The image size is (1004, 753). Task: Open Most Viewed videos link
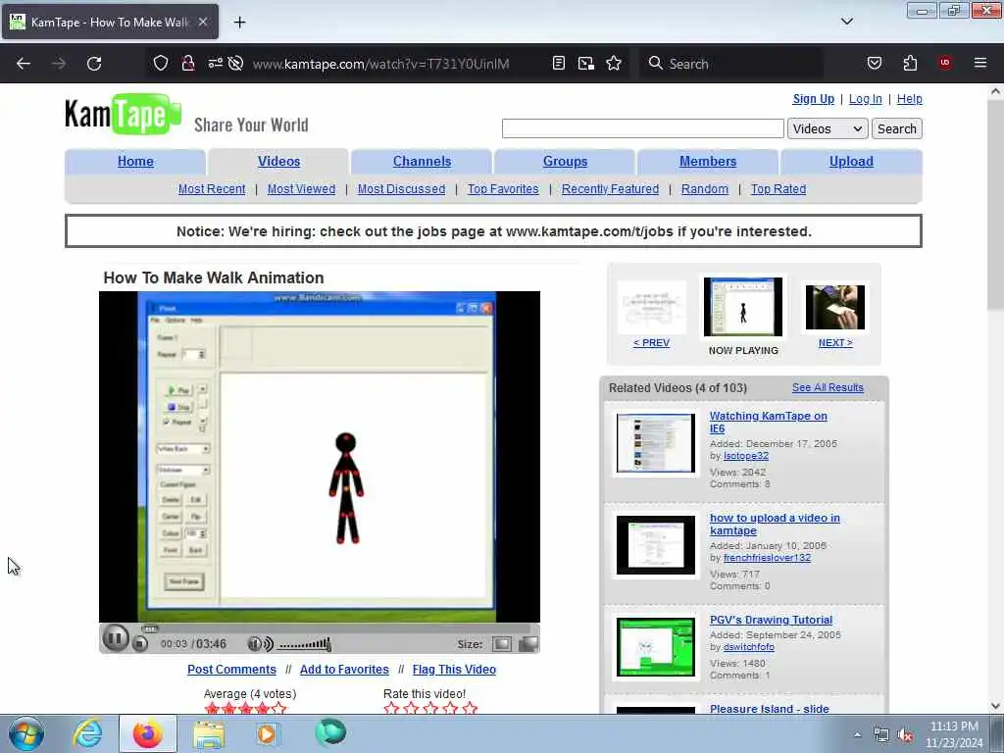point(301,189)
